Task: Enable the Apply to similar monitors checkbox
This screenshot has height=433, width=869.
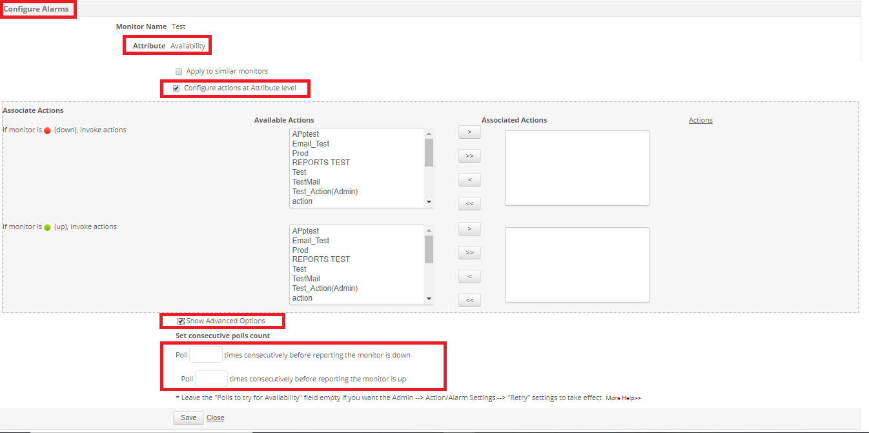Action: [179, 72]
